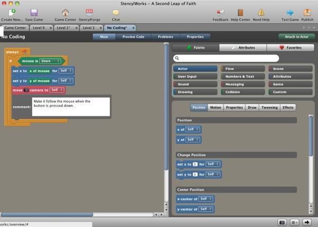Switch to the Game Center tab
The width and height of the screenshot is (318, 227).
15,28
